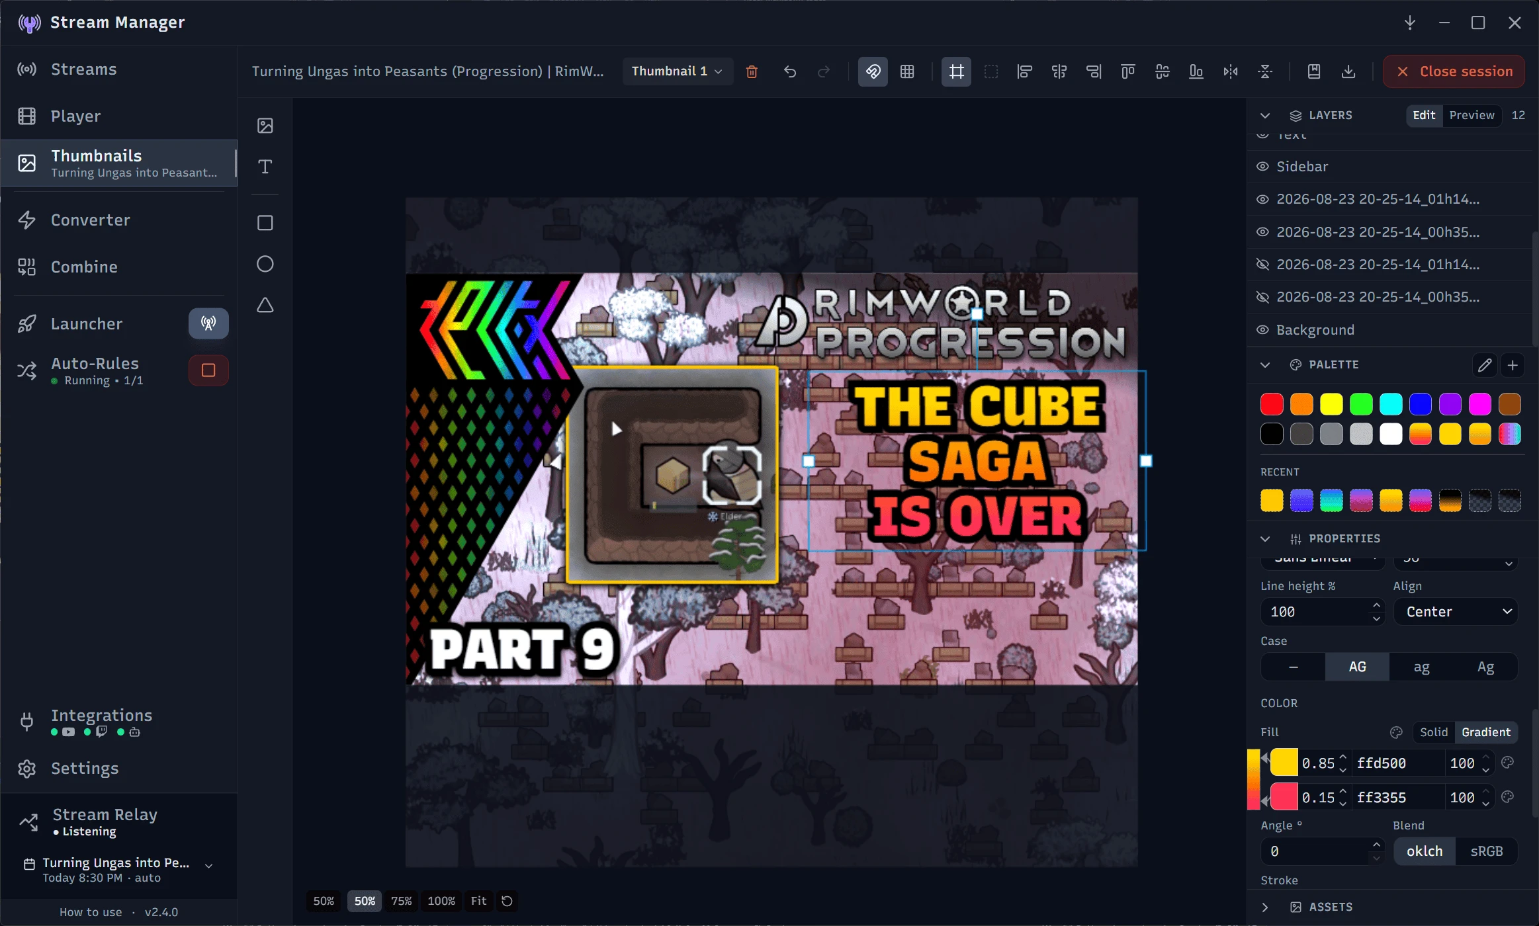Image resolution: width=1539 pixels, height=926 pixels.
Task: Open the Converter page
Action: (119, 220)
